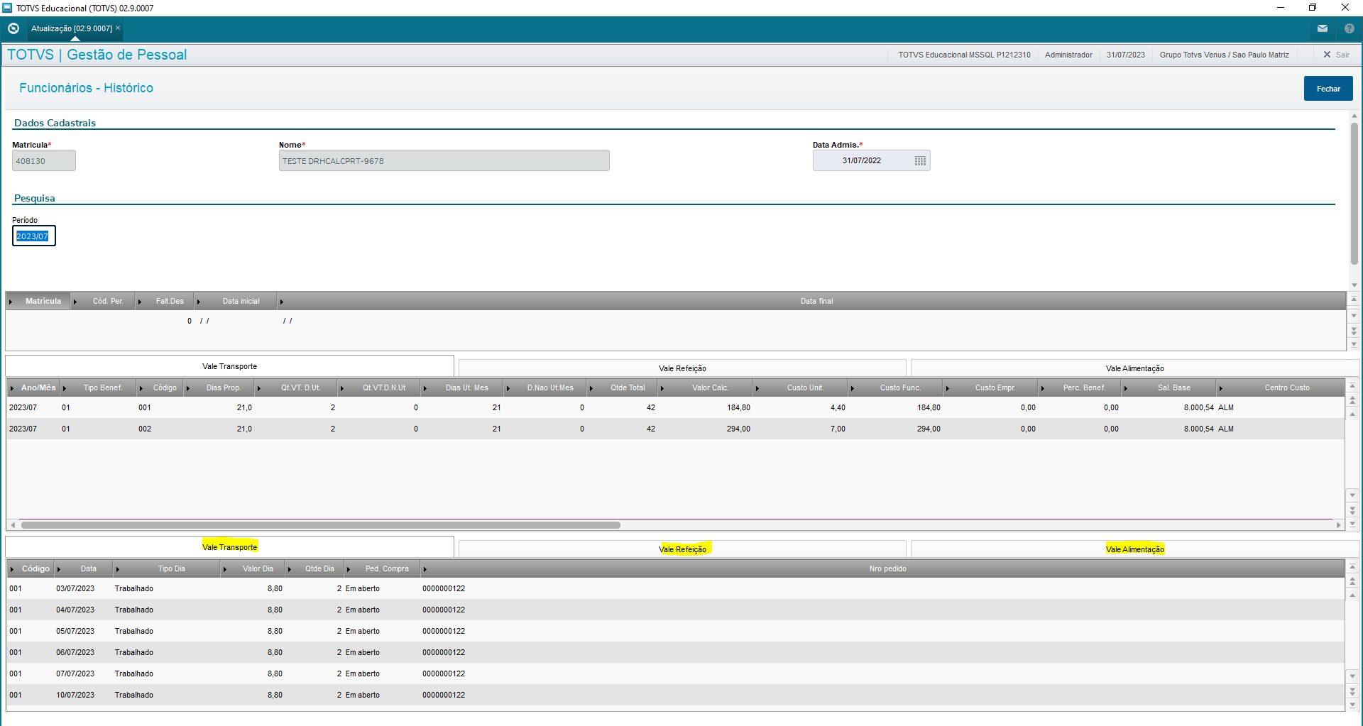Open upper Vale Refeição tab
1363x726 pixels.
coord(682,368)
